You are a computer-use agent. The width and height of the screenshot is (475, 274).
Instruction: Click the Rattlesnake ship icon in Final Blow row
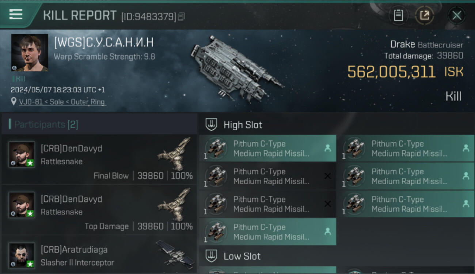pos(175,153)
